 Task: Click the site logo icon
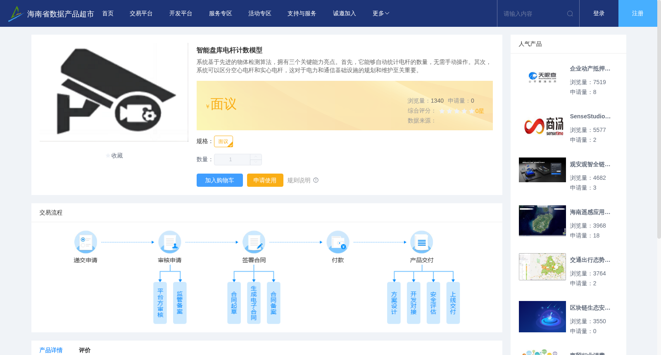pyautogui.click(x=16, y=14)
